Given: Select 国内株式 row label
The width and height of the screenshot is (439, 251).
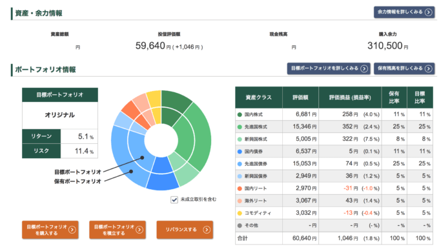Looking at the screenshot, I should 253,115.
